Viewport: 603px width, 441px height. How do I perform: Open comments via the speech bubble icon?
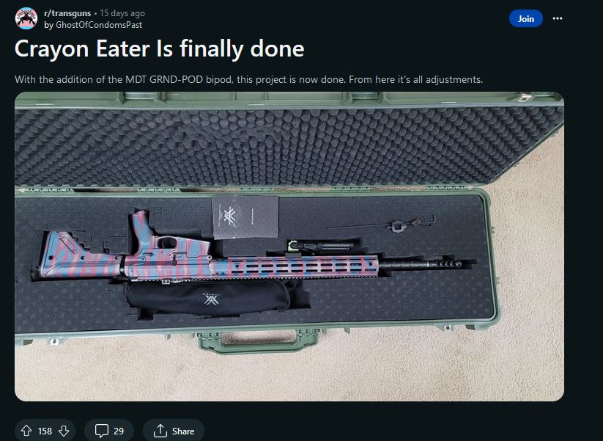pyautogui.click(x=102, y=431)
